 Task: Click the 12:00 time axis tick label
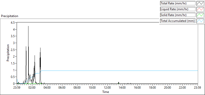click(x=107, y=87)
